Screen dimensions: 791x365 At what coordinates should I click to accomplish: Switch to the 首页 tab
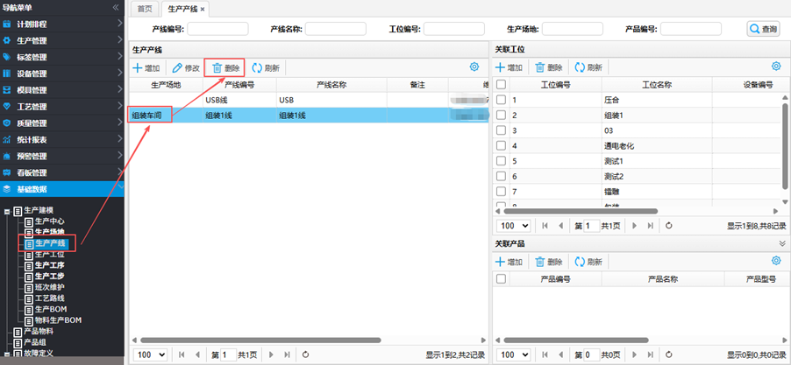(145, 9)
